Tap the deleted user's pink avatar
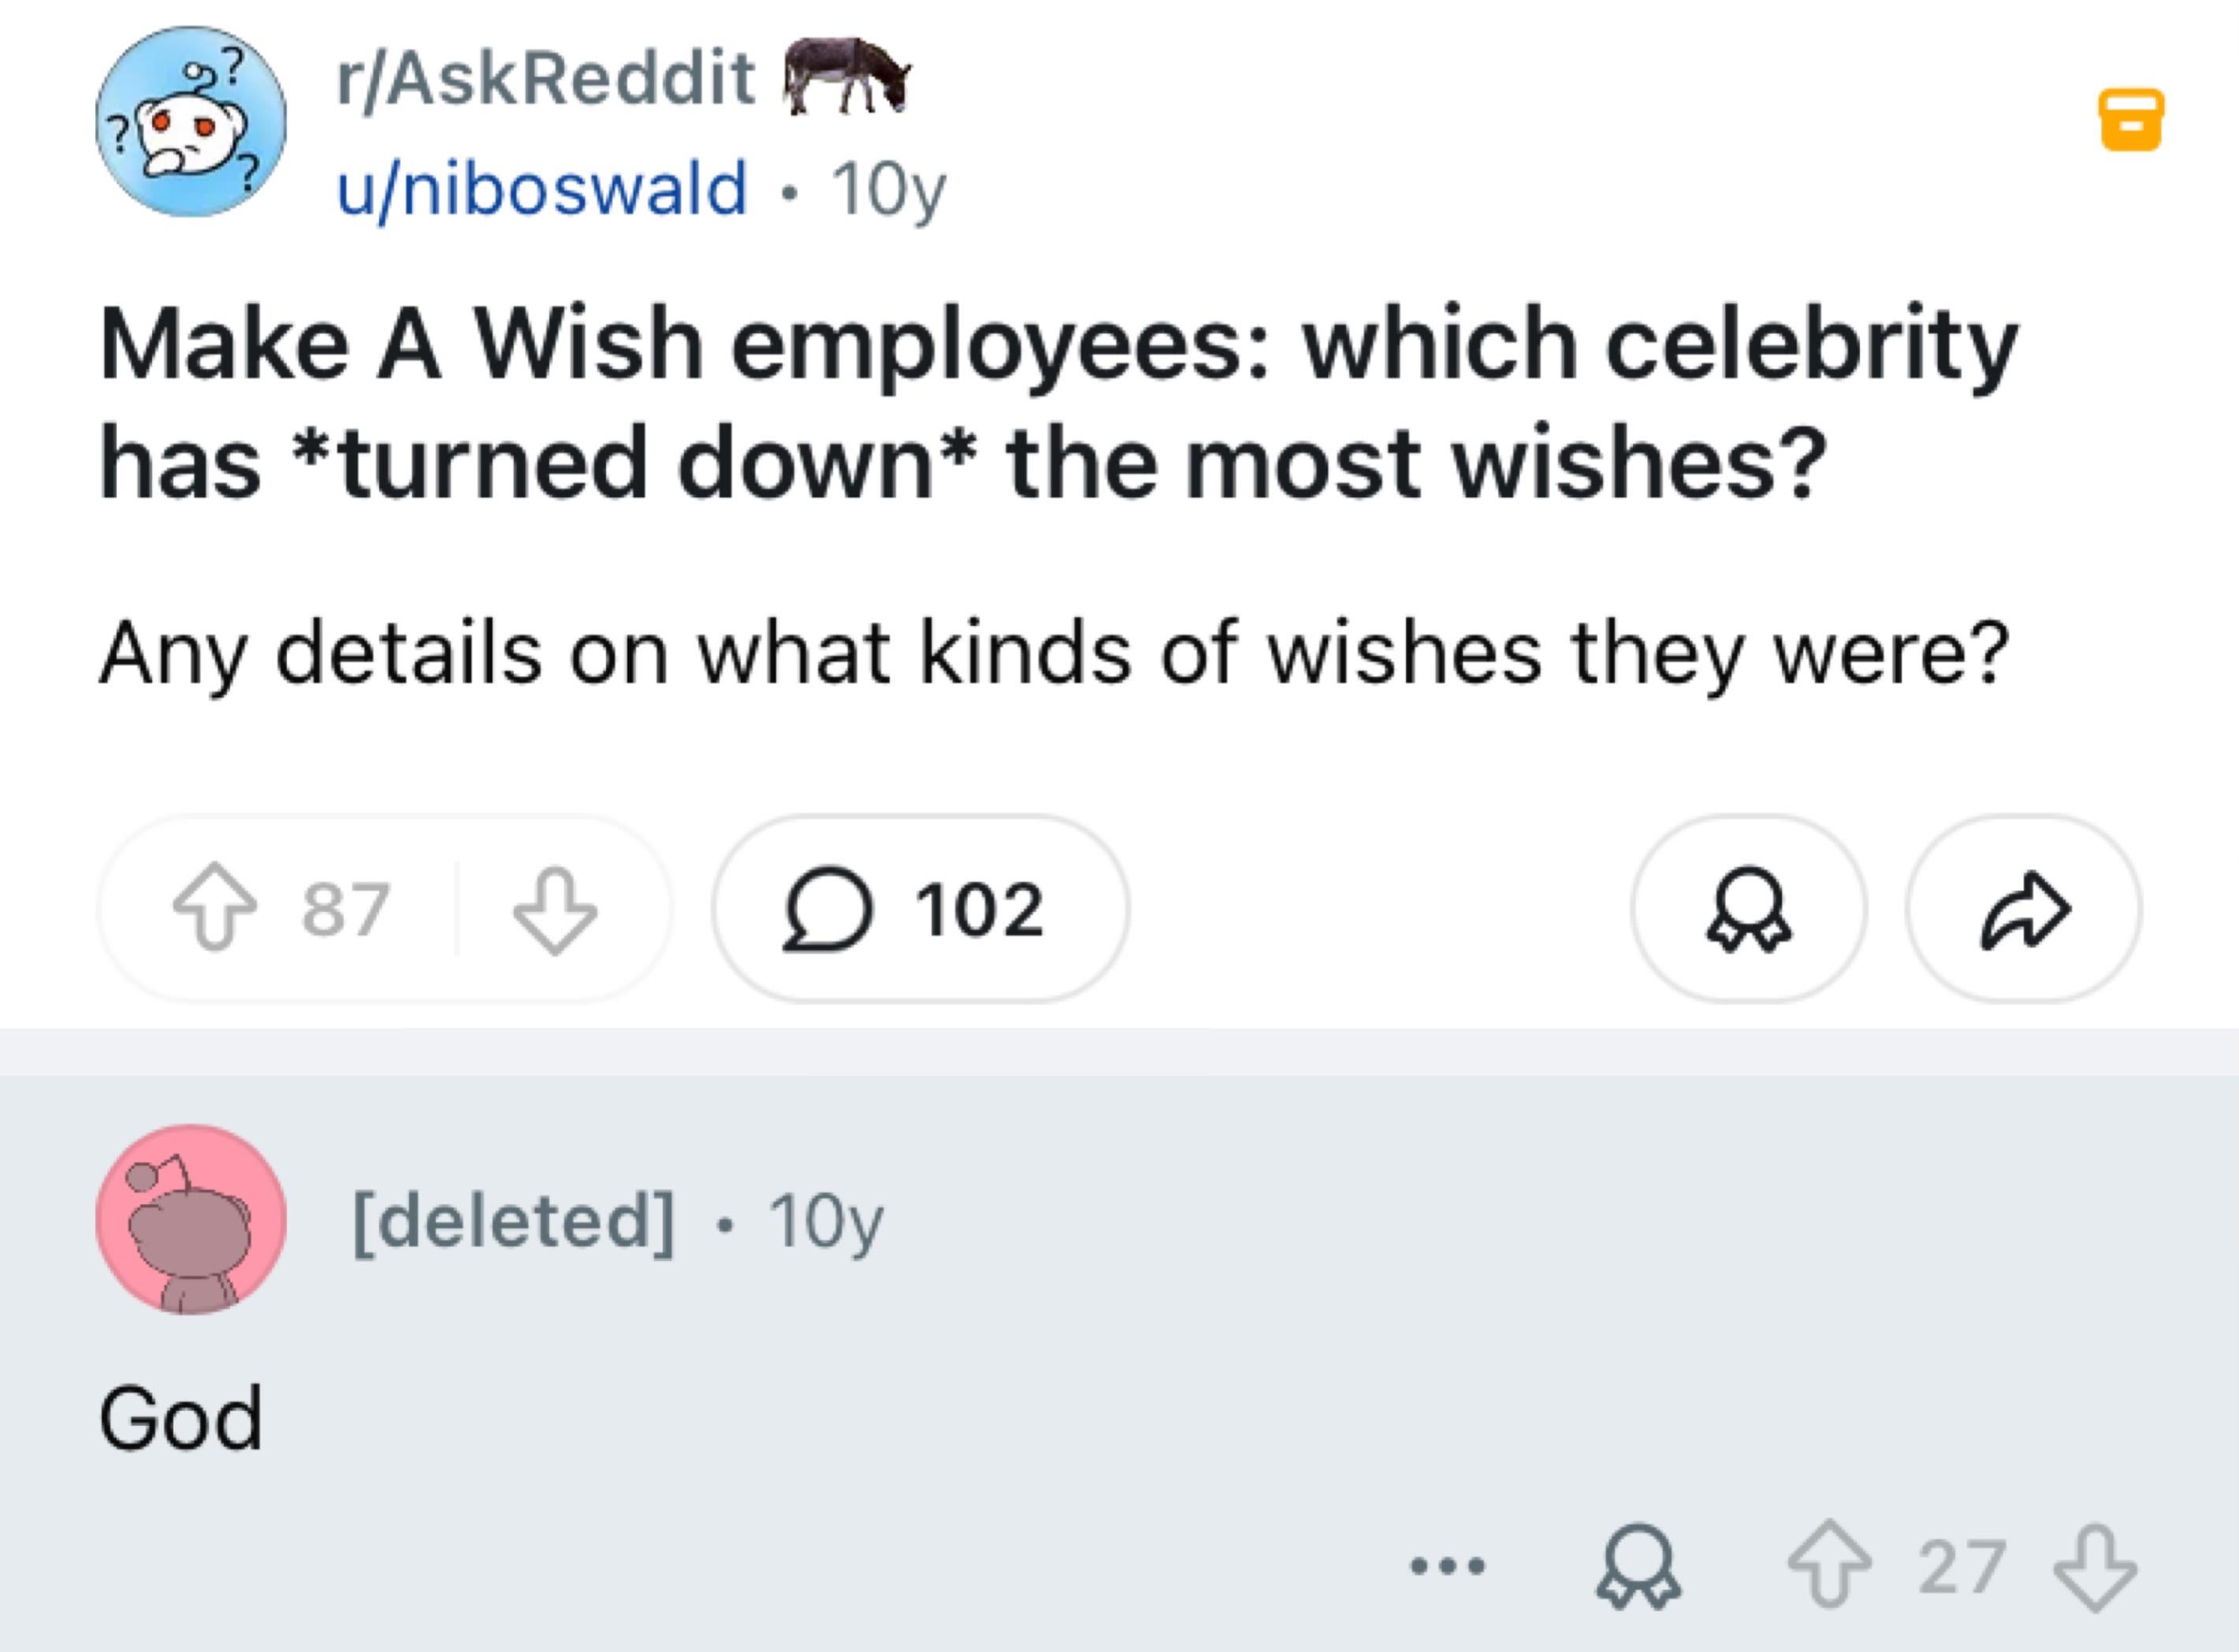The width and height of the screenshot is (2239, 1652). (x=191, y=1219)
